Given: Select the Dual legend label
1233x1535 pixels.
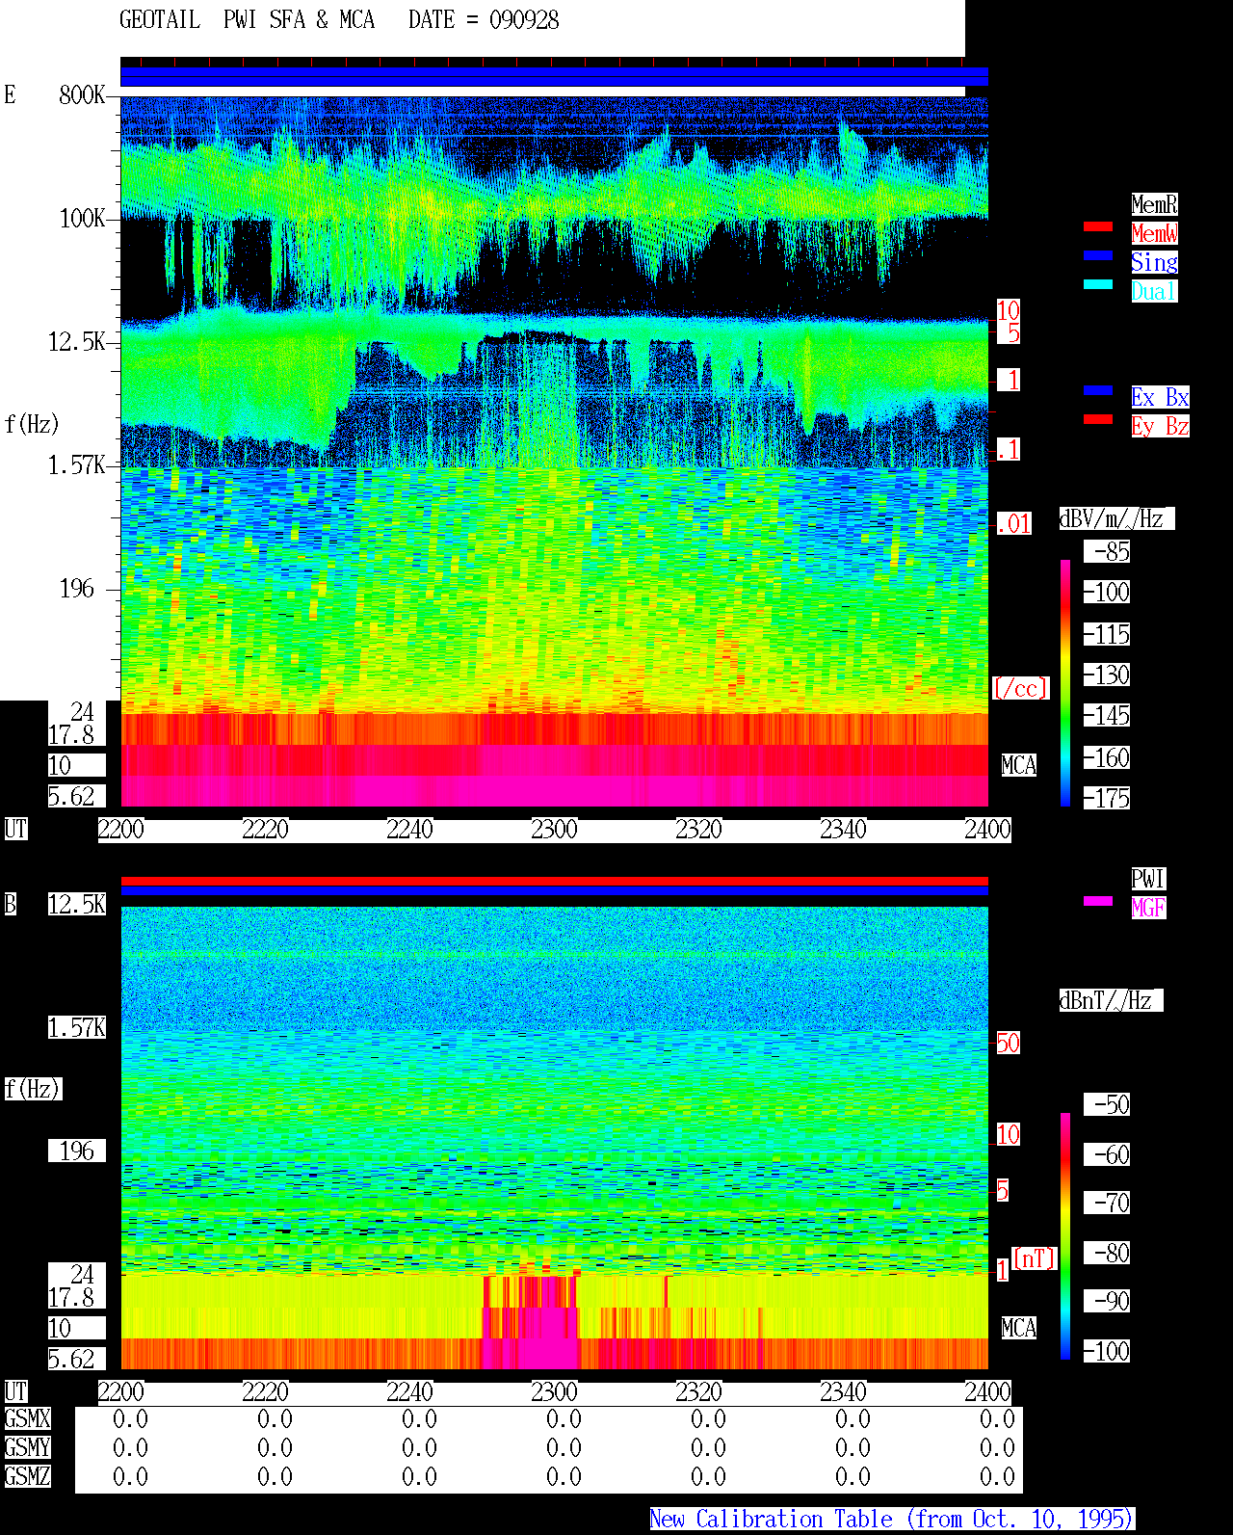Looking at the screenshot, I should (1154, 291).
